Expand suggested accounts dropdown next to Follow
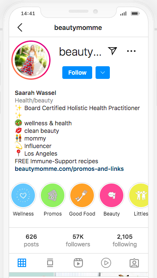The image size is (157, 278). click(103, 73)
